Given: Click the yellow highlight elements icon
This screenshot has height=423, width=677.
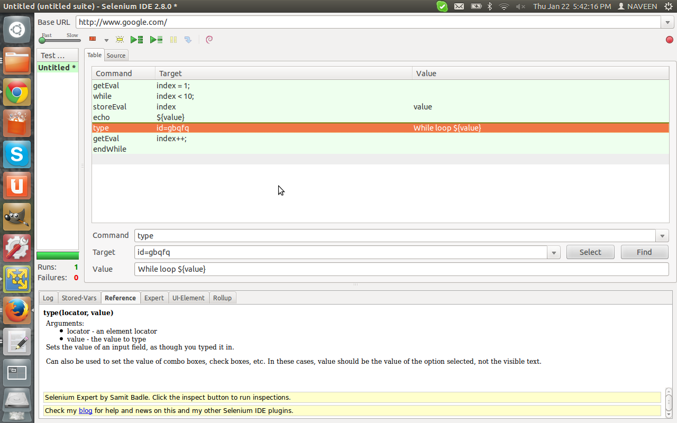Looking at the screenshot, I should (120, 40).
